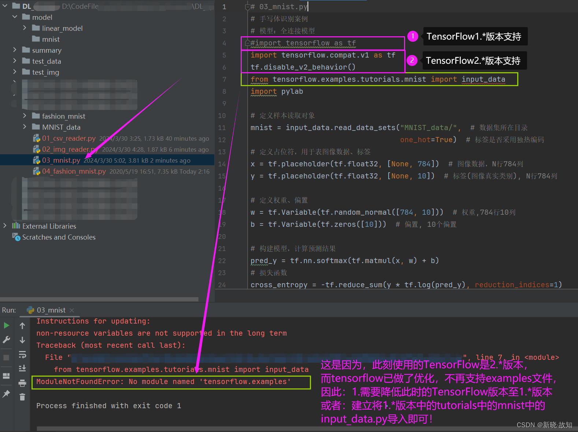Collapse the DL project root node
The height and width of the screenshot is (432, 578).
point(5,6)
